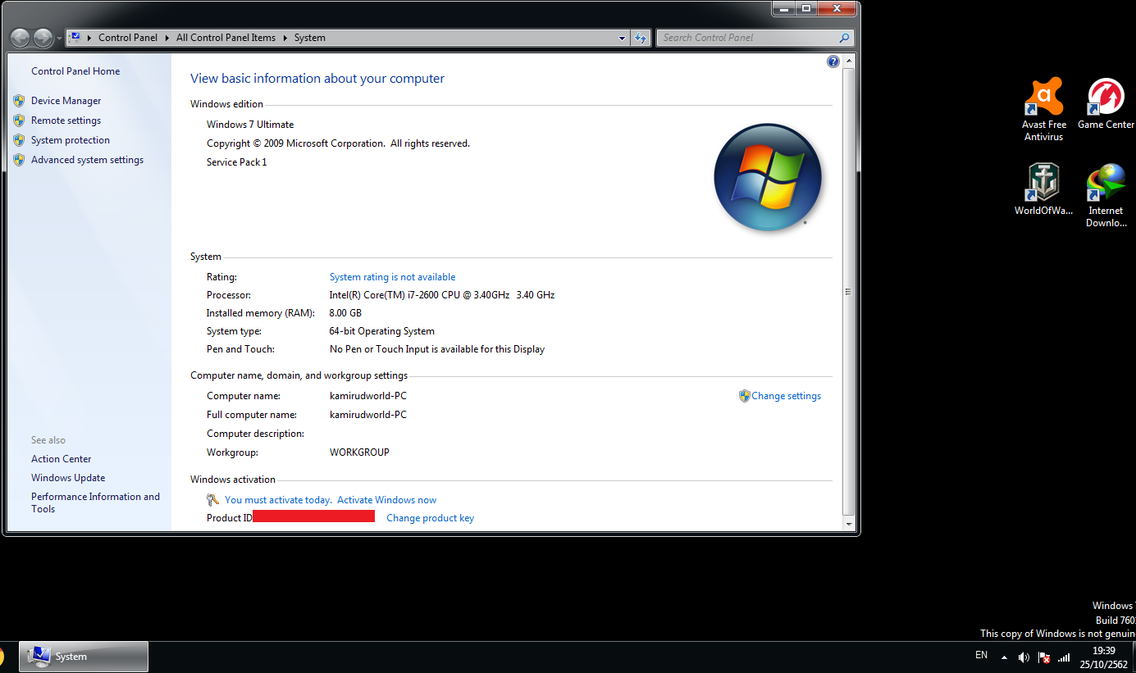Maximize the System window

pos(806,8)
